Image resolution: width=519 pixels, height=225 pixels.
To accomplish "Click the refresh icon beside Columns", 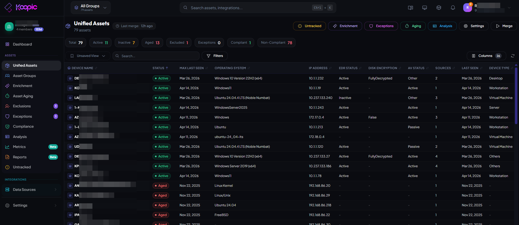I will [x=512, y=56].
